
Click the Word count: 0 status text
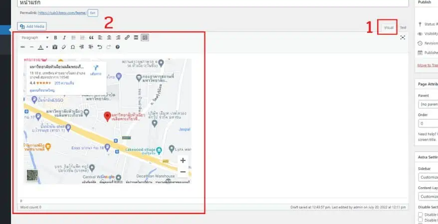(31, 207)
